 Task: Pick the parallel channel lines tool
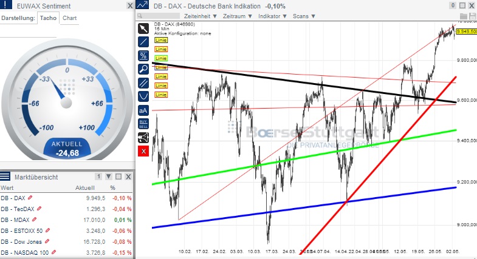143,83
